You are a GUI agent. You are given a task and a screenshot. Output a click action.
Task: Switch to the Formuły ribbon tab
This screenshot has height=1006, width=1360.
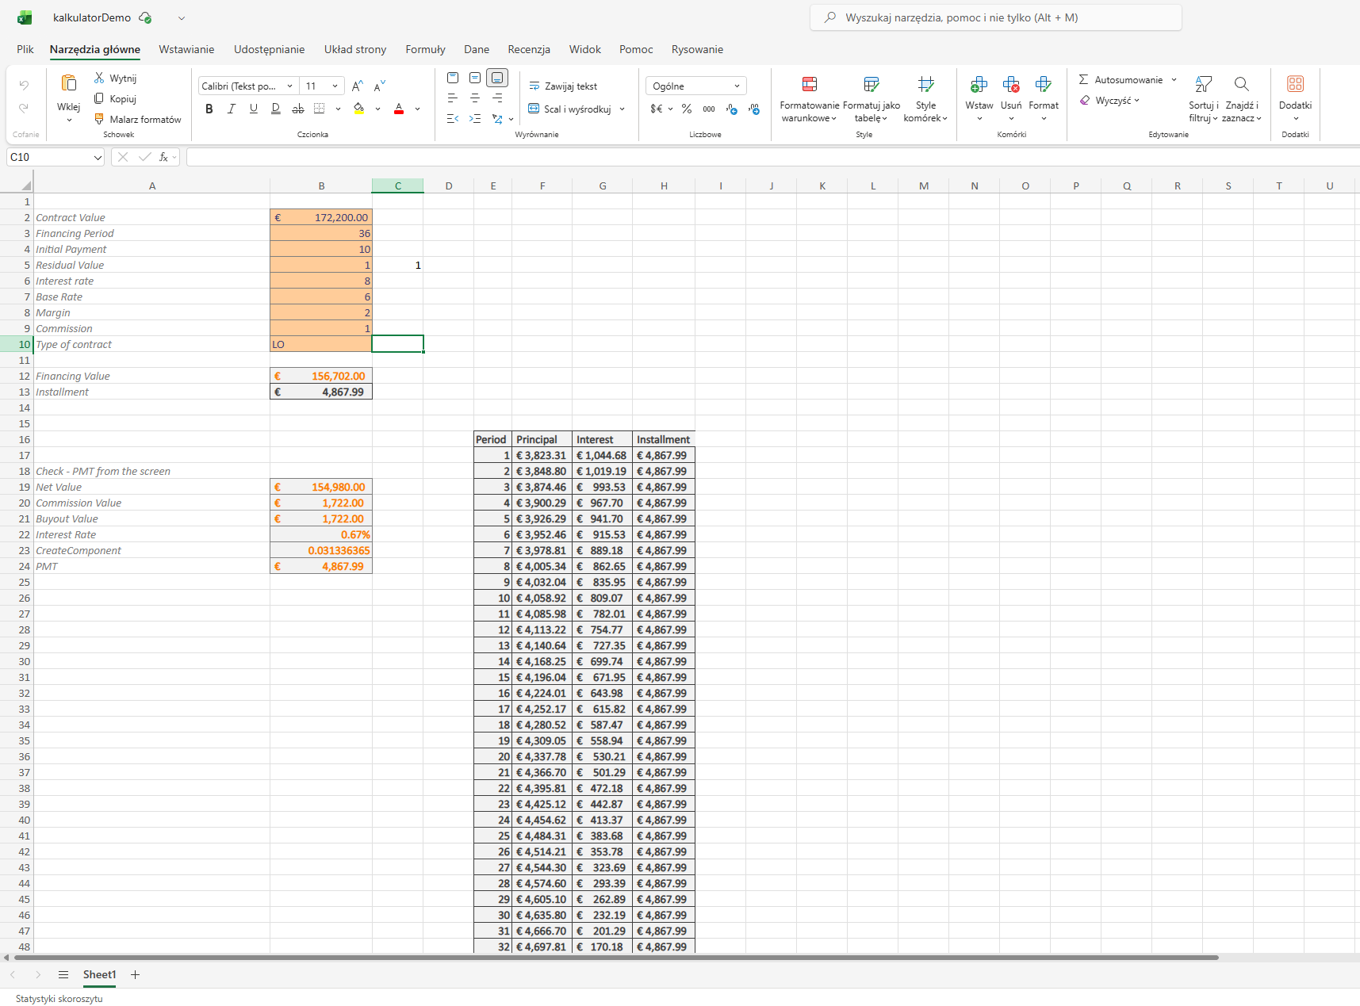click(425, 49)
